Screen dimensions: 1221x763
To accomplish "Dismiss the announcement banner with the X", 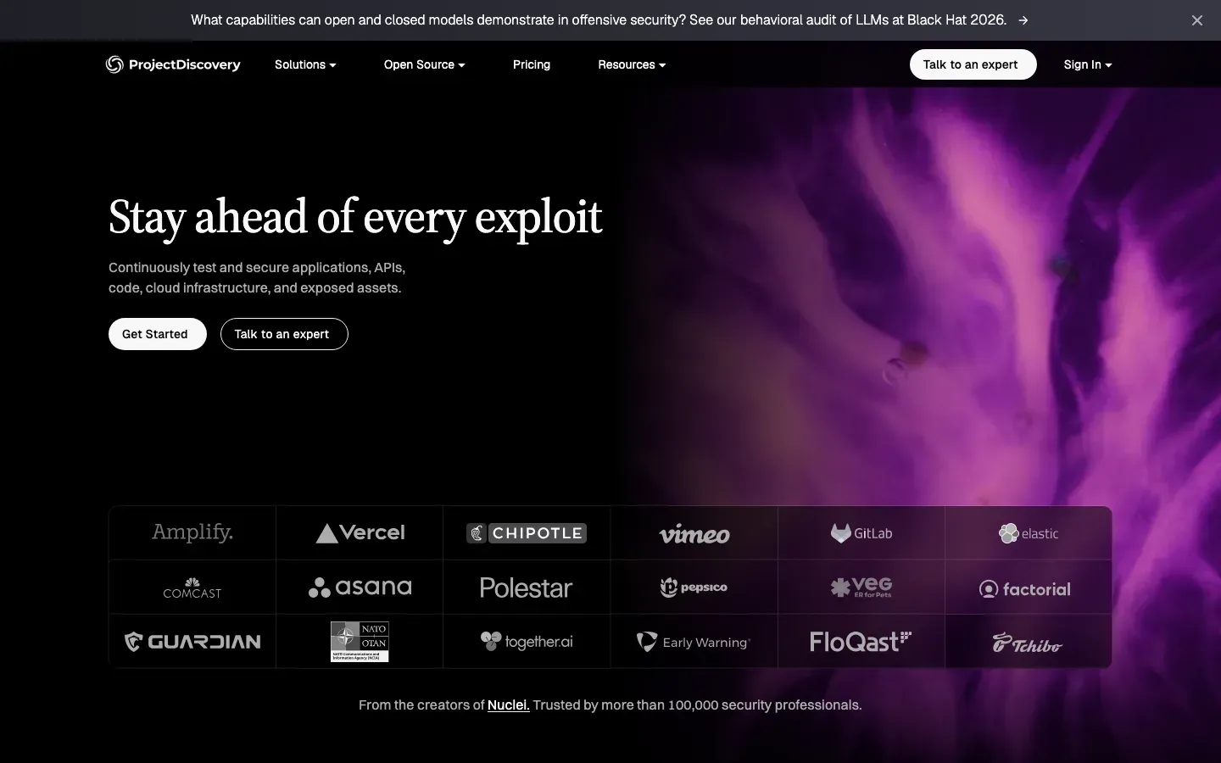I will [x=1196, y=20].
